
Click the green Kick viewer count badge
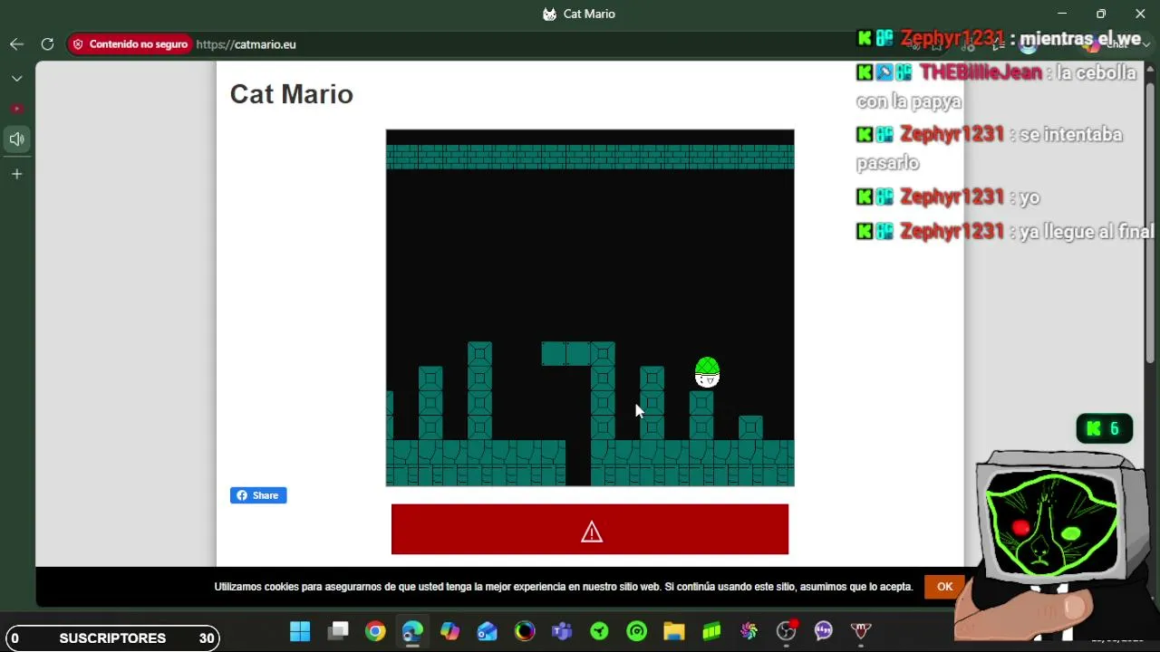(1105, 428)
